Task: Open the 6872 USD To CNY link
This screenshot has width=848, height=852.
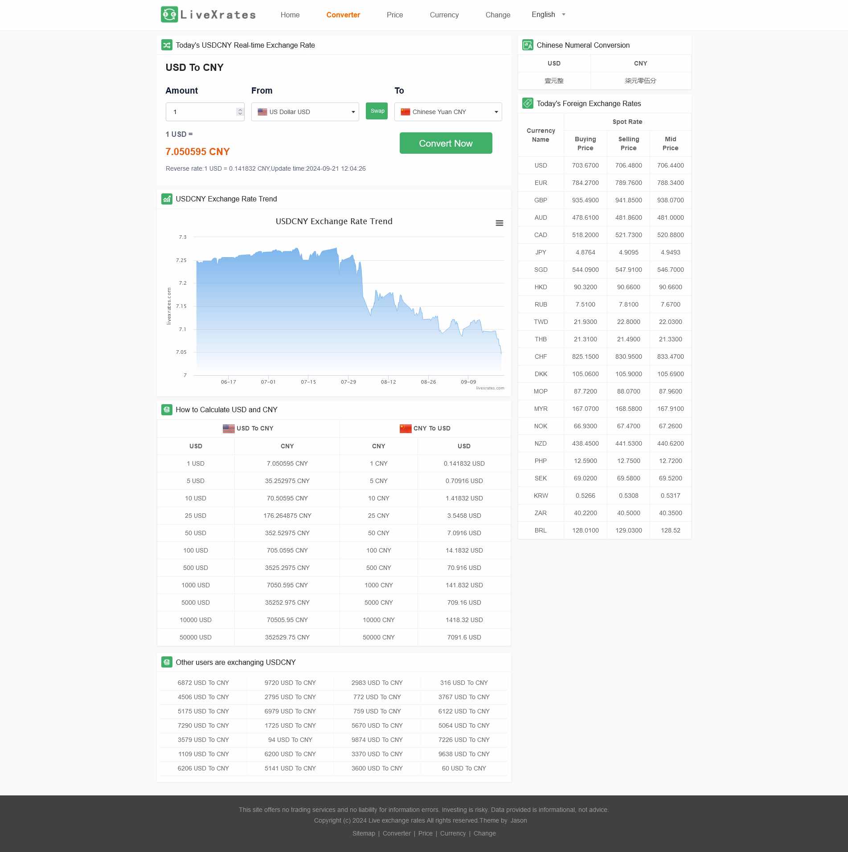Action: (203, 683)
